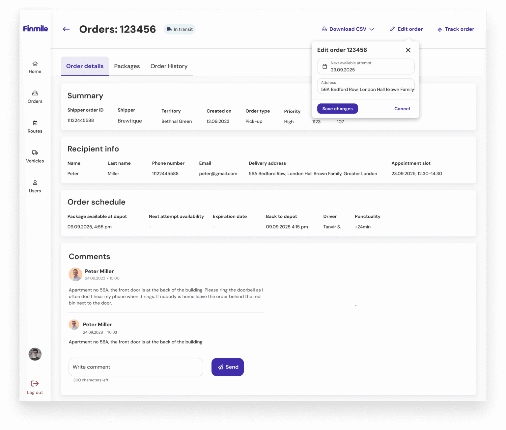Open Routes in the sidebar
The height and width of the screenshot is (430, 506).
35,127
